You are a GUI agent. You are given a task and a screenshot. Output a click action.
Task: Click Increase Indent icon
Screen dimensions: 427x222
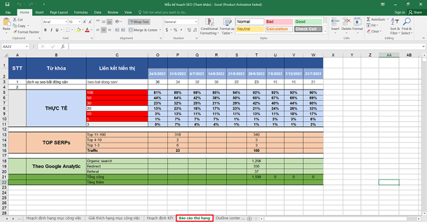click(x=123, y=30)
